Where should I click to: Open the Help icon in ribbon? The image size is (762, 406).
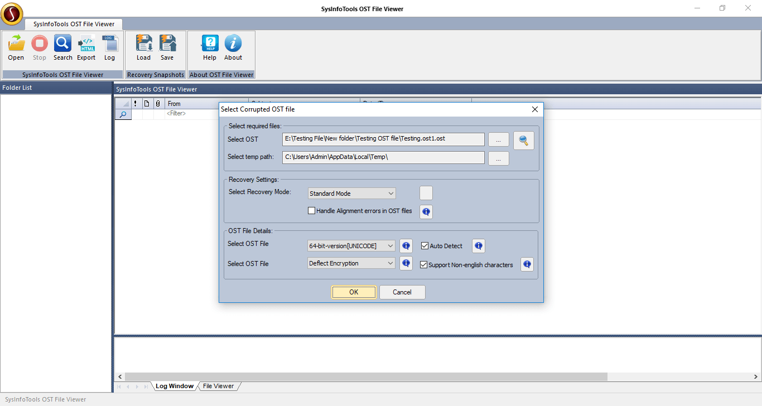[x=210, y=44]
